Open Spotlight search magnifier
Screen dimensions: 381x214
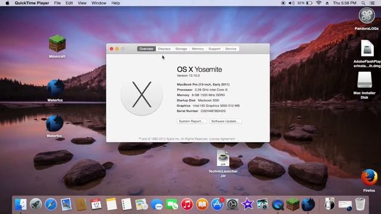coord(363,3)
